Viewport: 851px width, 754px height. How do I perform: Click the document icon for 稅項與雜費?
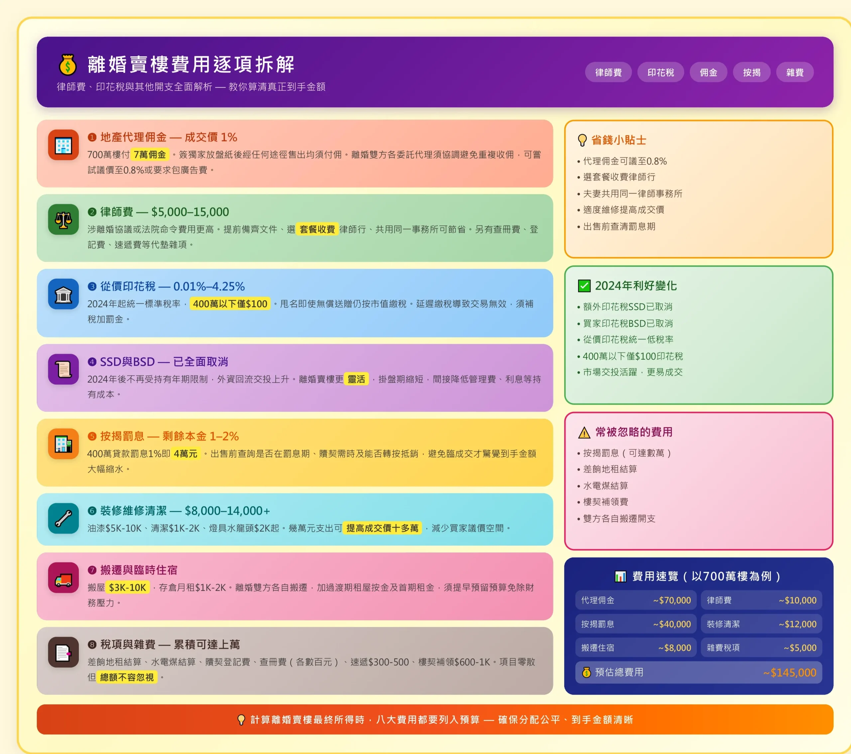pyautogui.click(x=63, y=652)
